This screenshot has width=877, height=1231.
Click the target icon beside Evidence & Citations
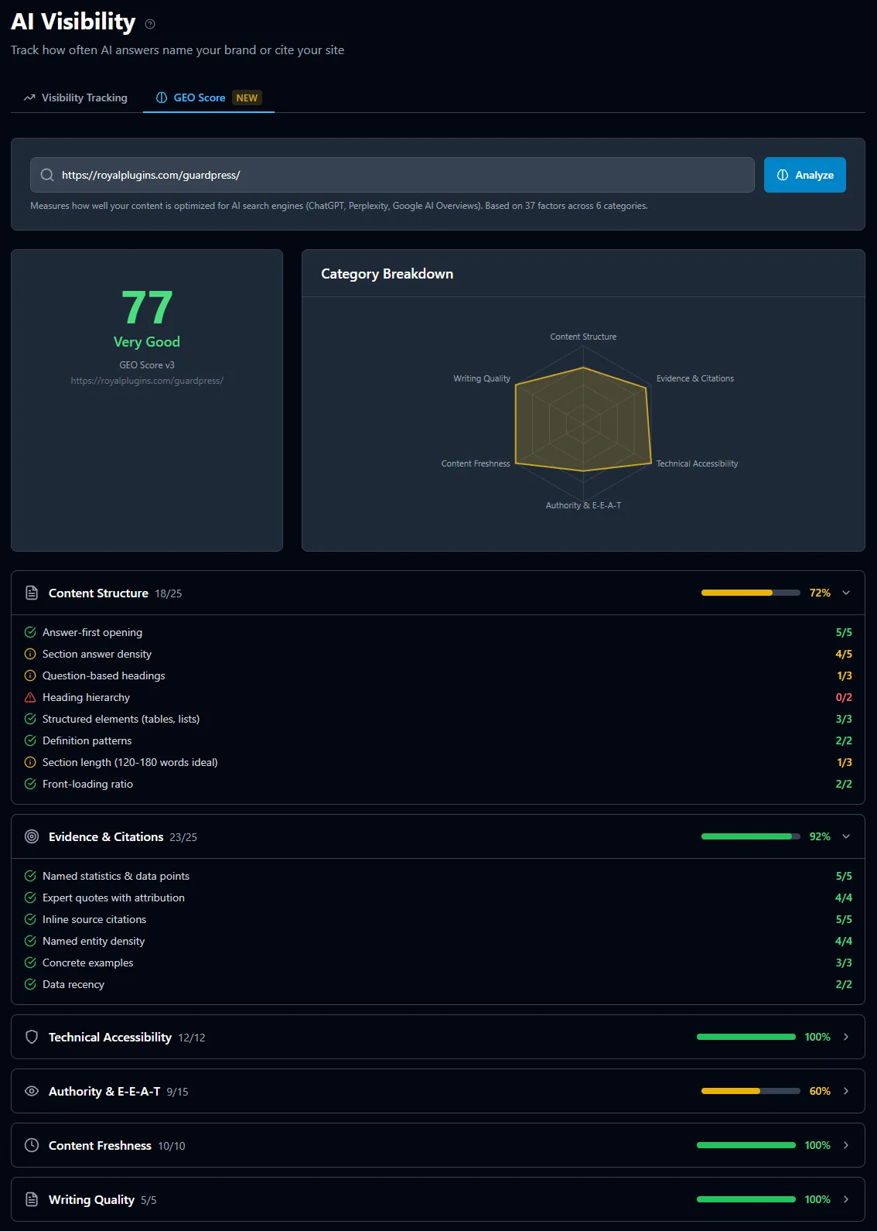(32, 836)
